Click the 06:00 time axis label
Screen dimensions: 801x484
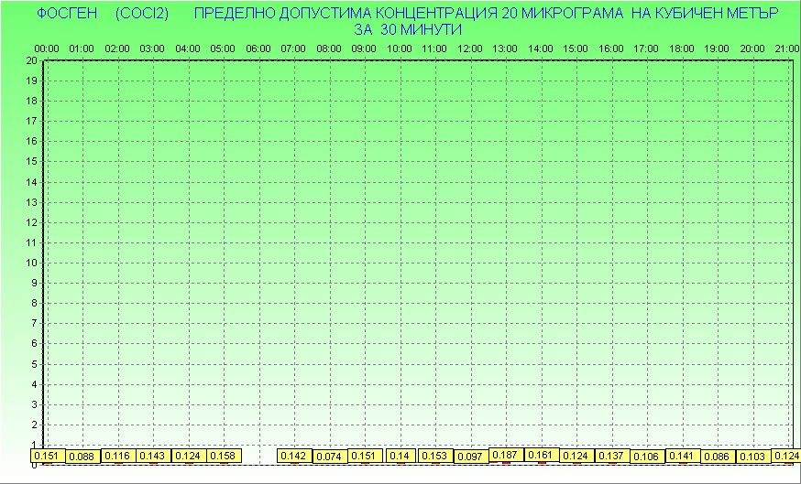click(x=258, y=48)
